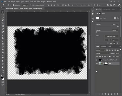The height and width of the screenshot is (96, 122).
Task: Toggle the layer filter on/off switch
Action: tap(120, 50)
